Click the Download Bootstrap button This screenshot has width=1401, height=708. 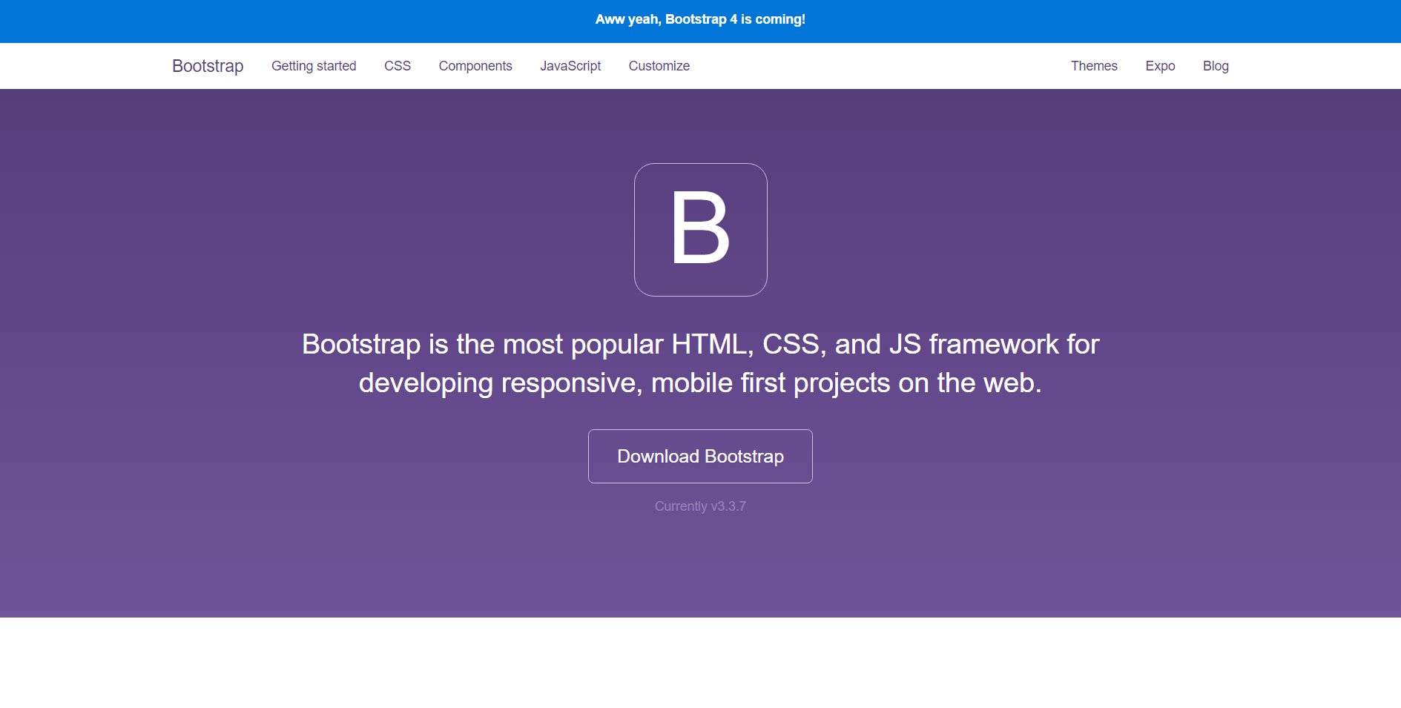700,457
